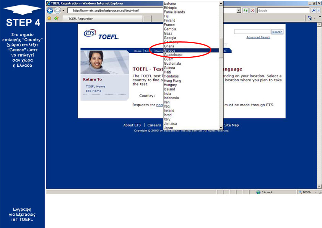Choose Indonesia from the country list
Screen dimensions: 322x228
coord(191,98)
